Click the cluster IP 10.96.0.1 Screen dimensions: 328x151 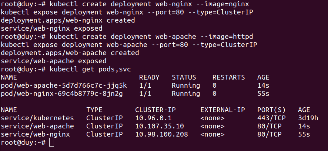click(x=153, y=118)
